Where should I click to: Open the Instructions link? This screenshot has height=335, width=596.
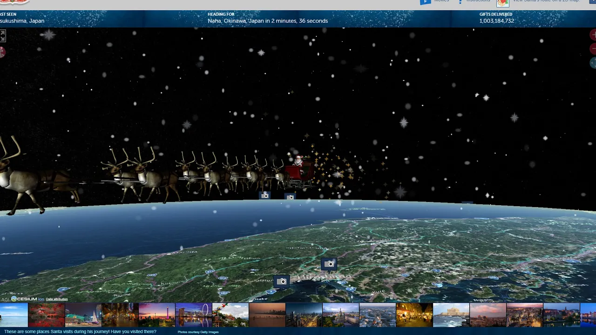pos(478,1)
